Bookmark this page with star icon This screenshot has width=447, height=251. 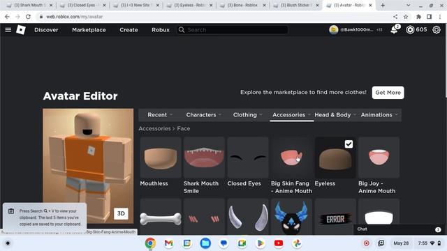tap(406, 17)
